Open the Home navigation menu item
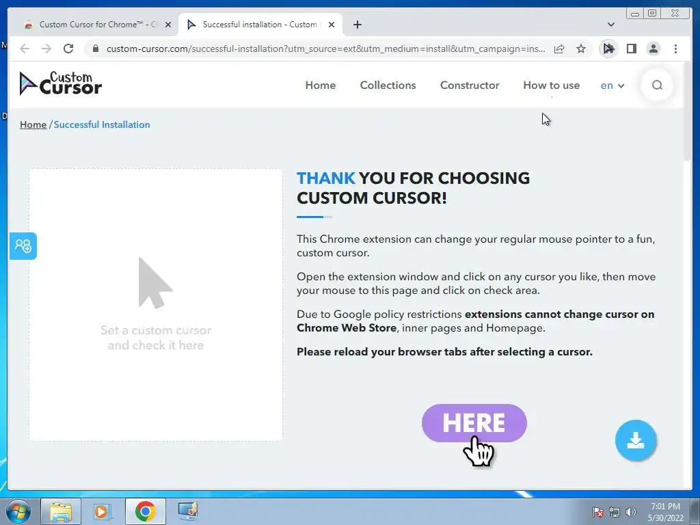Image resolution: width=700 pixels, height=525 pixels. tap(321, 85)
